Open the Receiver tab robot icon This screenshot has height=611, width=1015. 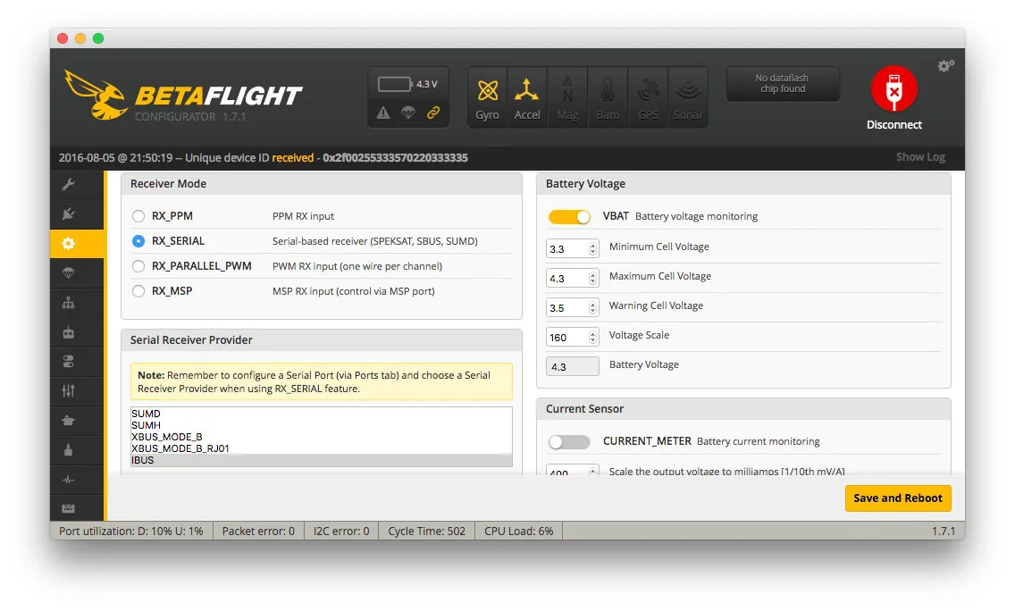69,332
